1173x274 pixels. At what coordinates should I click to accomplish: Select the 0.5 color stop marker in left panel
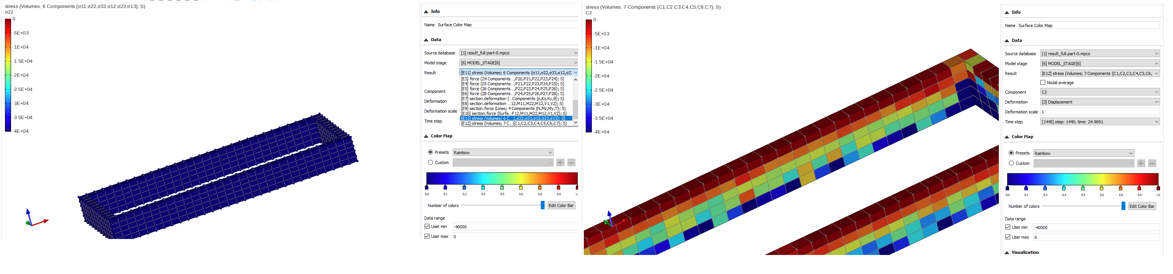502,187
